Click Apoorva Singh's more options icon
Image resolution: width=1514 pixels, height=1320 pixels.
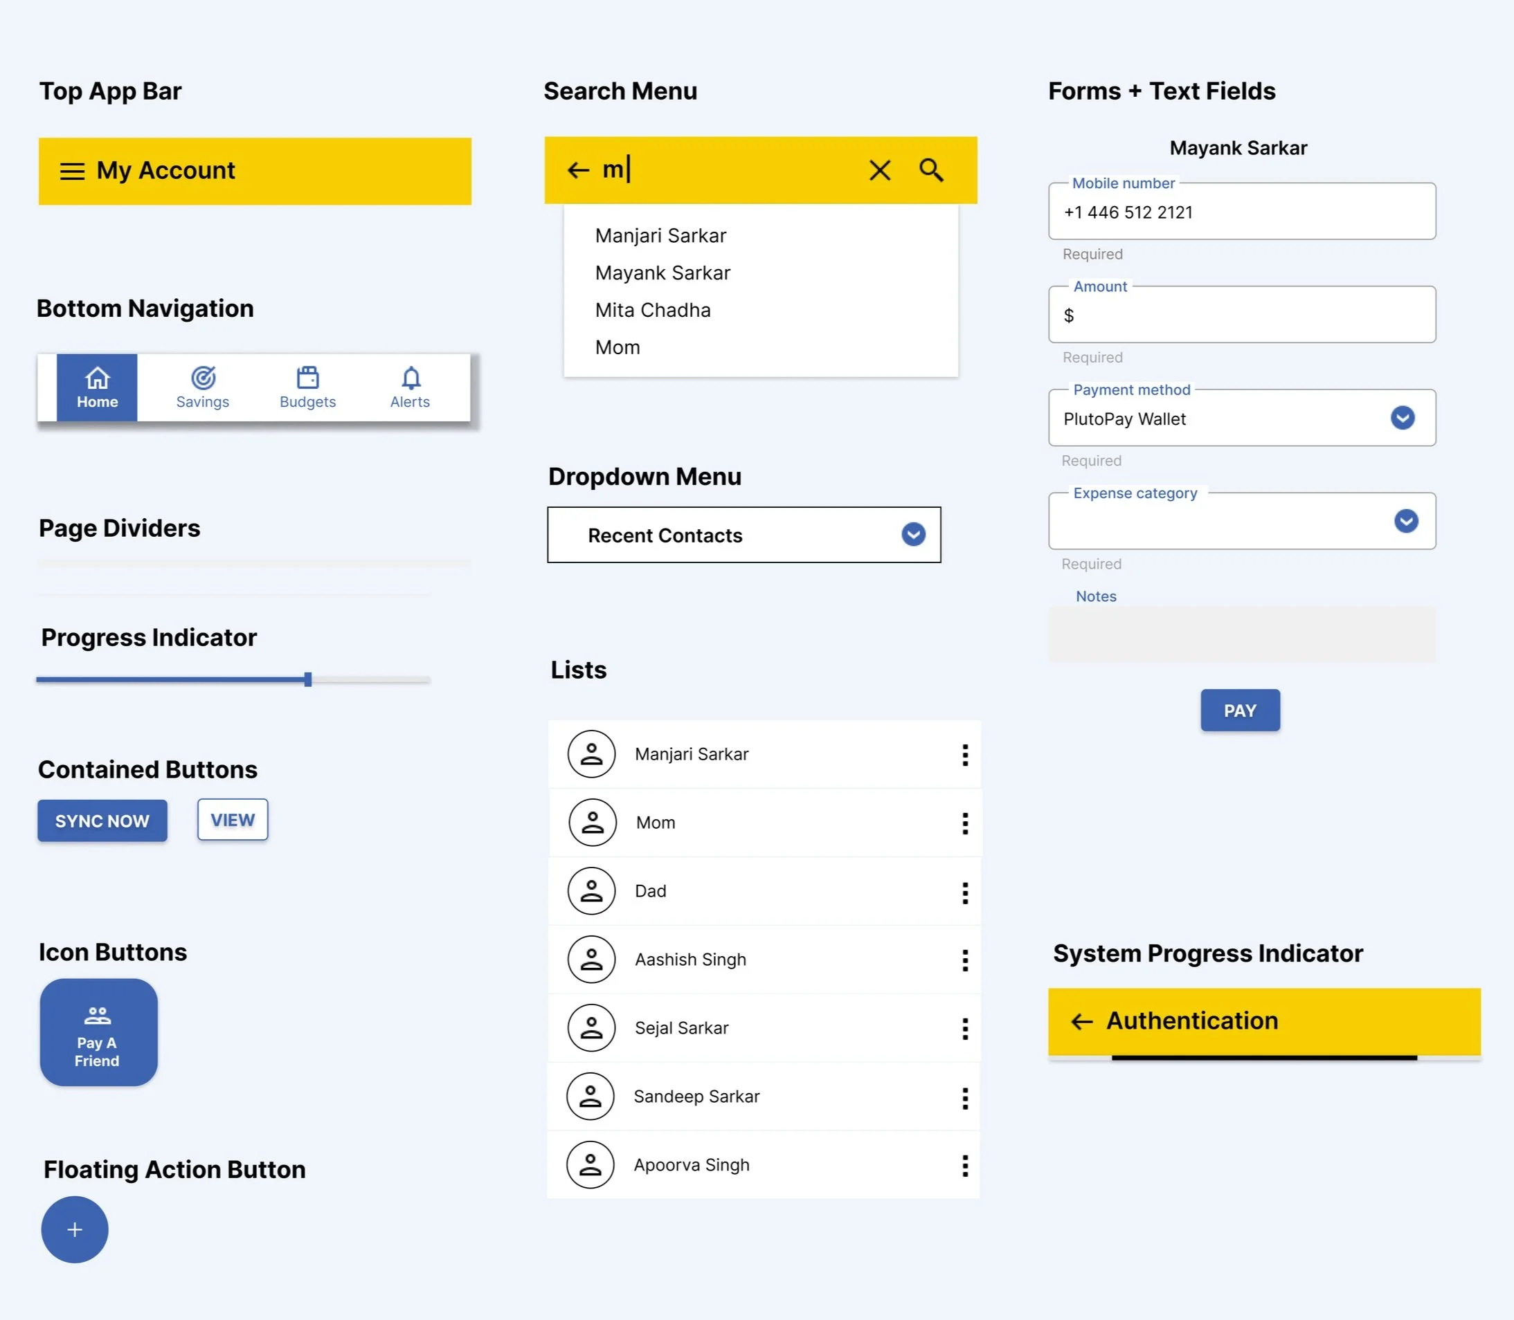(x=965, y=1165)
